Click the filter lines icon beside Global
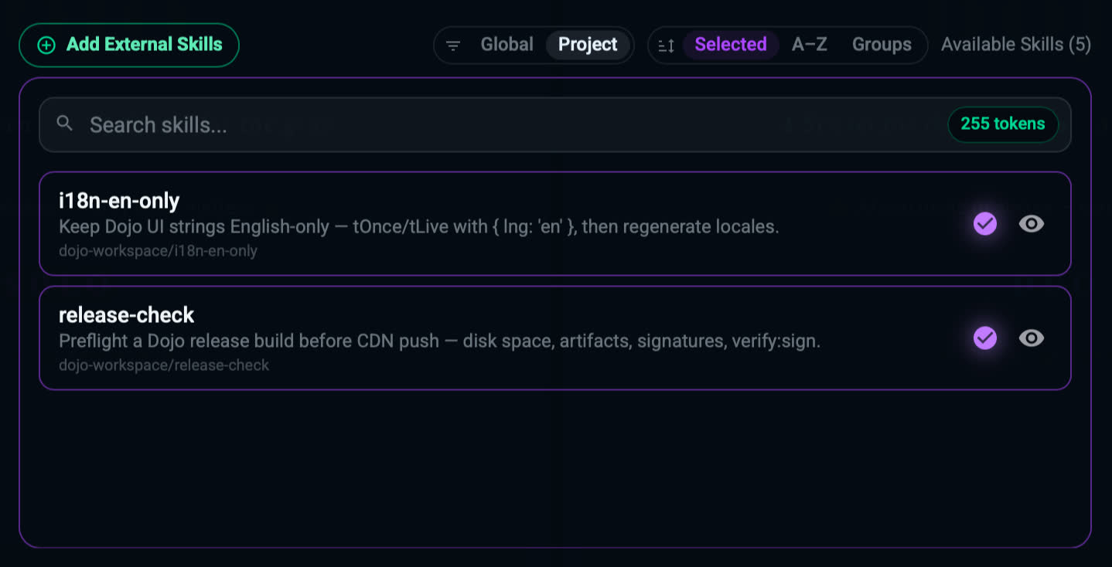This screenshot has height=567, width=1112. click(454, 45)
